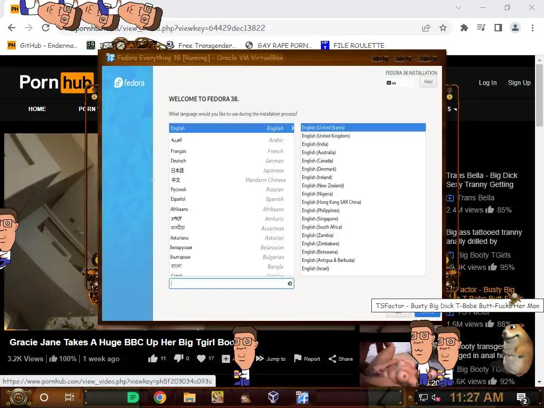Select Français (French) language
The height and width of the screenshot is (408, 544).
[x=232, y=151]
